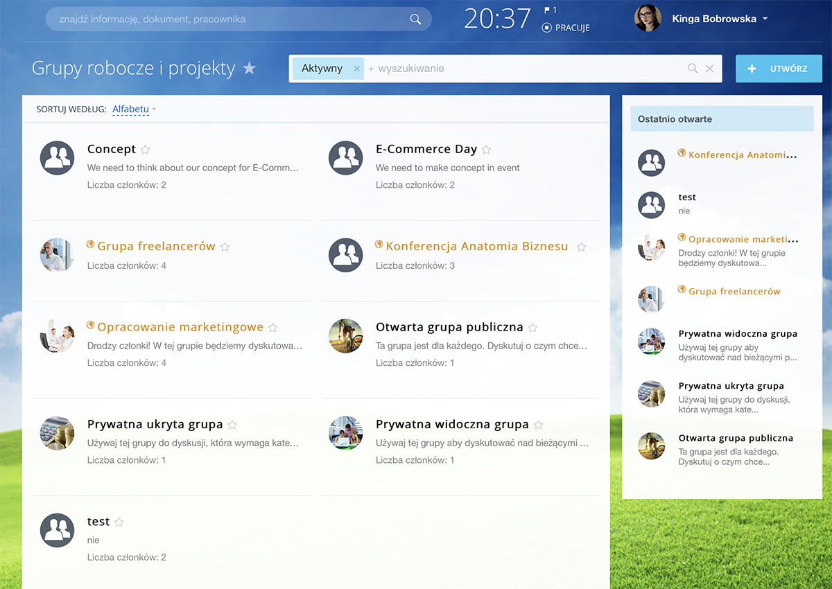
Task: Click the Utwórz create button
Action: [x=779, y=69]
